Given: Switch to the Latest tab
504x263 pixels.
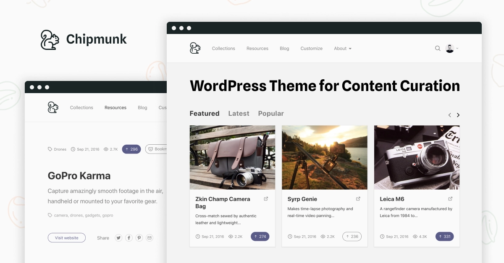Looking at the screenshot, I should click(239, 114).
